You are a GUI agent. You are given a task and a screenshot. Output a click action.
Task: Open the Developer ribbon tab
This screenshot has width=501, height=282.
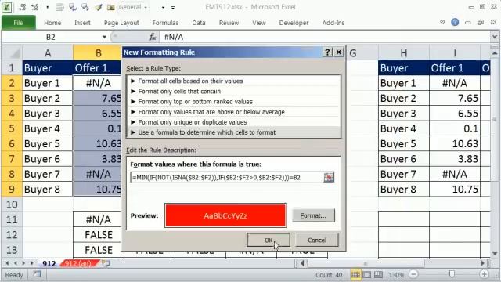pos(294,23)
